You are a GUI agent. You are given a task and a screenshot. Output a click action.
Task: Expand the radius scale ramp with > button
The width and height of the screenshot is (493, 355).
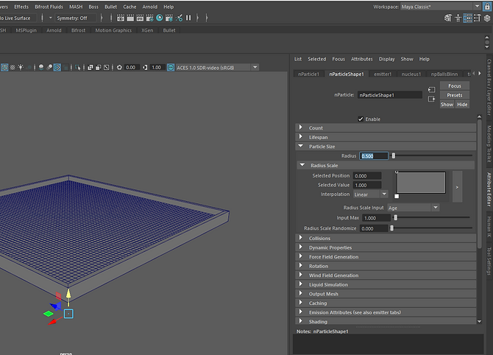pyautogui.click(x=457, y=187)
